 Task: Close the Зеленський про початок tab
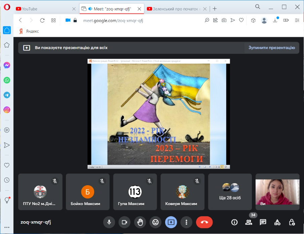(x=205, y=9)
